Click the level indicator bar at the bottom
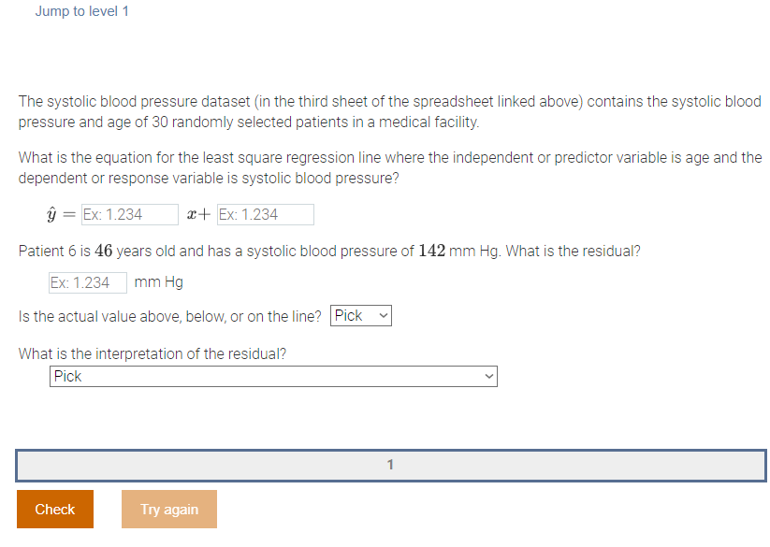The image size is (770, 547). (x=390, y=465)
